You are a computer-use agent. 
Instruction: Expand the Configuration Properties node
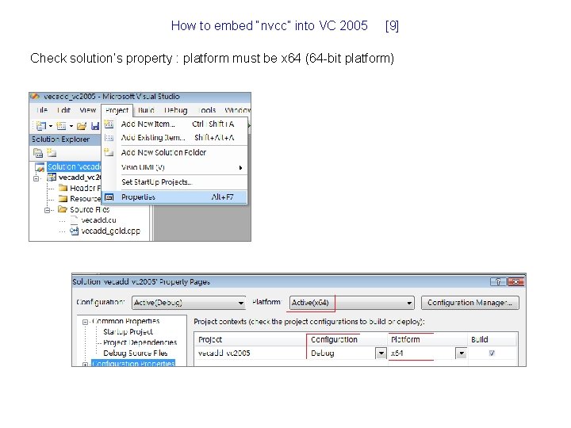(85, 365)
